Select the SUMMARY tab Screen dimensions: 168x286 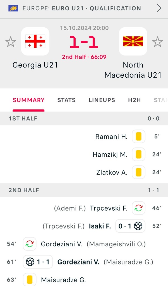point(29,100)
